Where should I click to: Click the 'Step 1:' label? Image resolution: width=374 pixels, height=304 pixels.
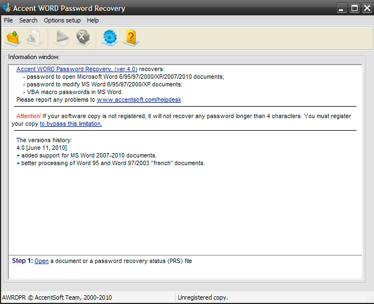22,261
